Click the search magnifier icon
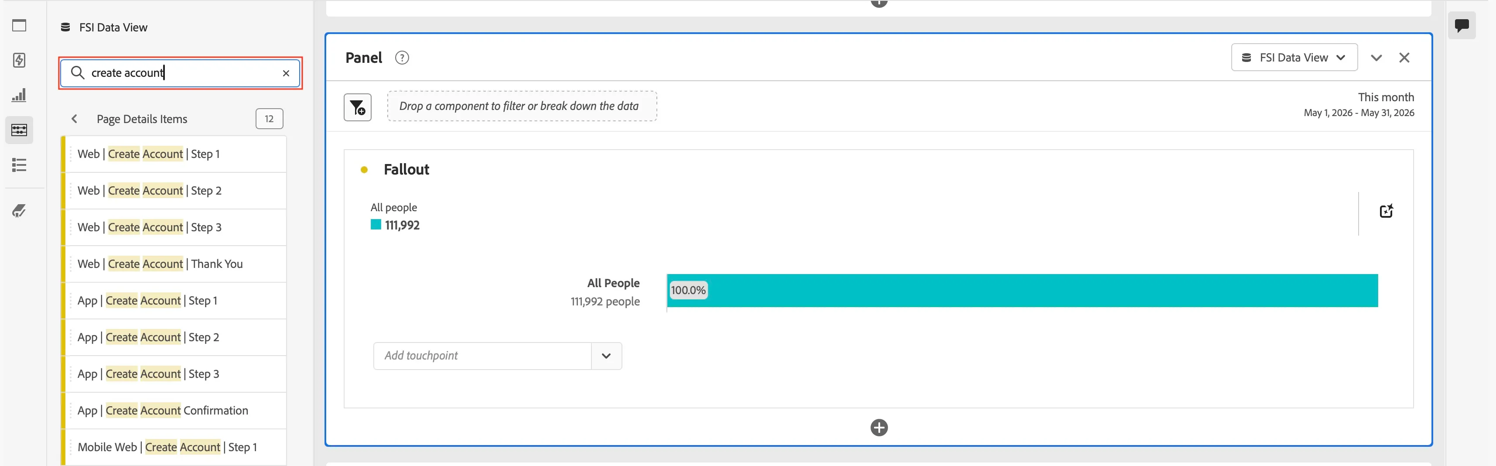1496x466 pixels. point(77,72)
